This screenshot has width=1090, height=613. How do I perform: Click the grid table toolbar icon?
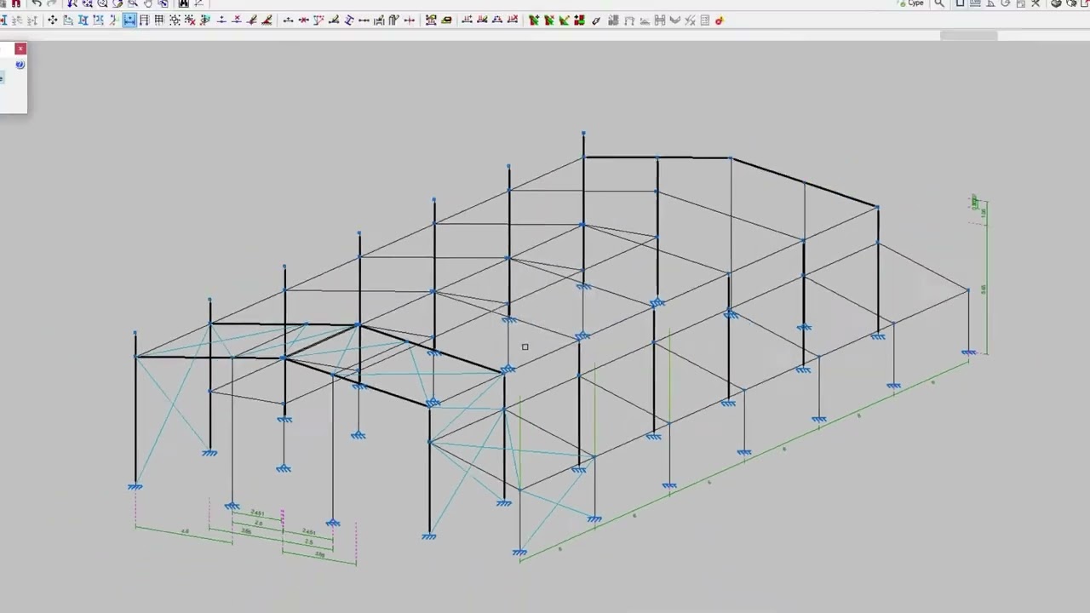click(x=159, y=20)
